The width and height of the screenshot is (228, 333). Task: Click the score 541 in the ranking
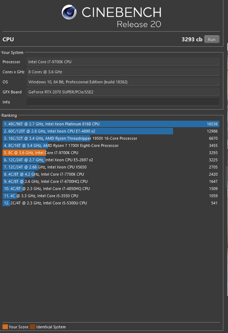point(214,203)
